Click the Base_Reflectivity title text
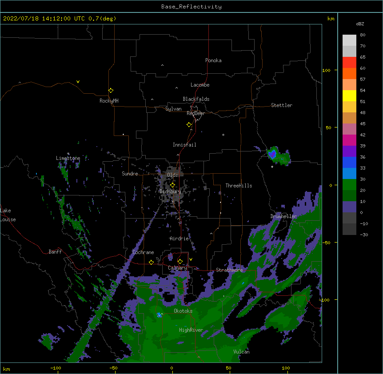Screen dimensions: 383x374 pos(191,7)
